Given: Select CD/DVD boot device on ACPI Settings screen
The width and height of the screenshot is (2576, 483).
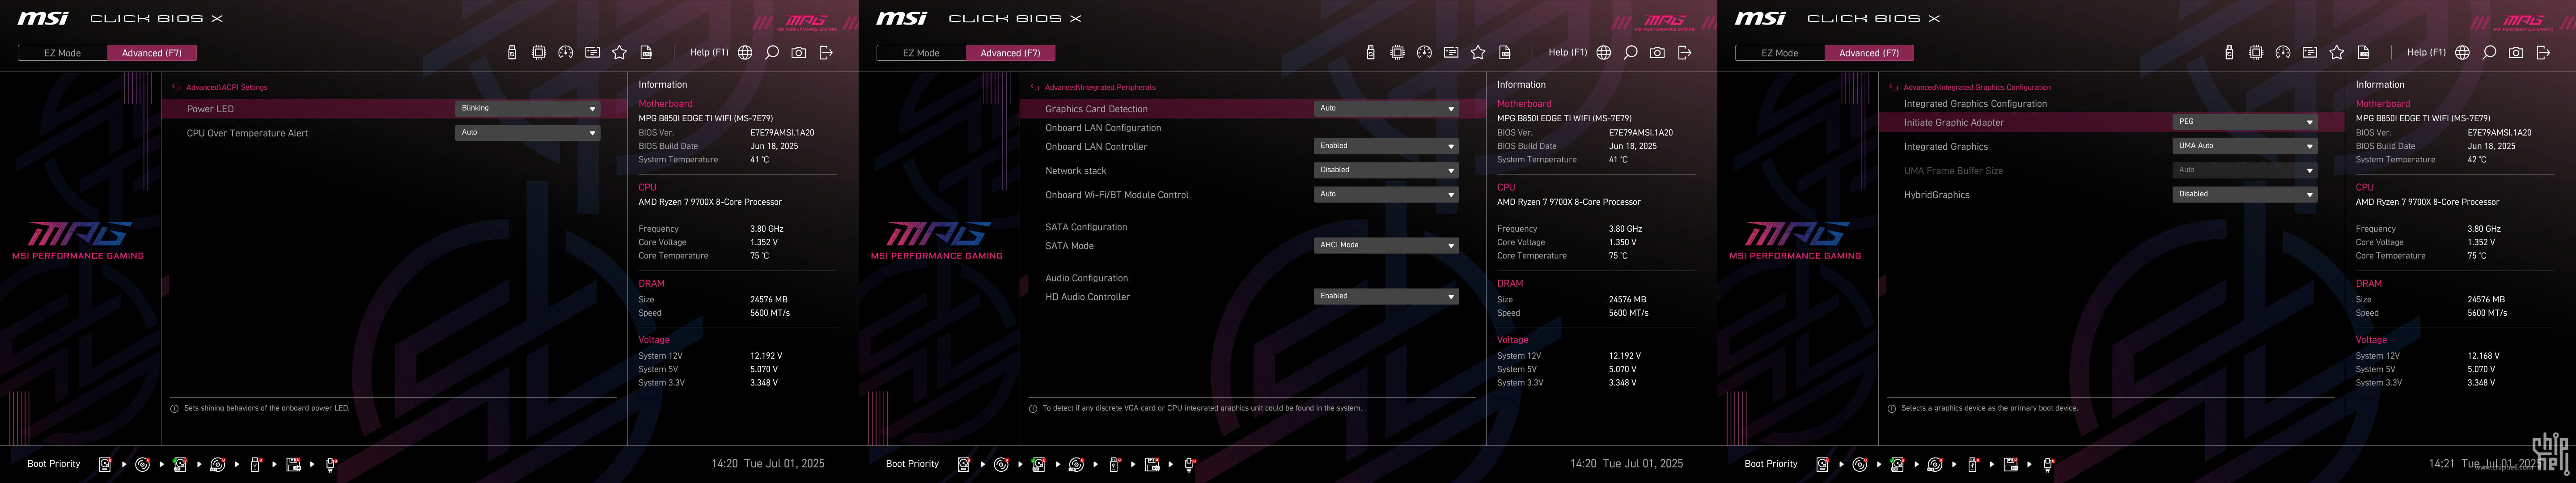Looking at the screenshot, I should (142, 464).
